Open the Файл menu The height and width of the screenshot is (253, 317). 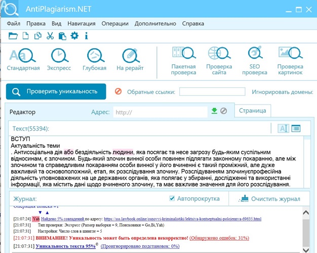coord(14,23)
